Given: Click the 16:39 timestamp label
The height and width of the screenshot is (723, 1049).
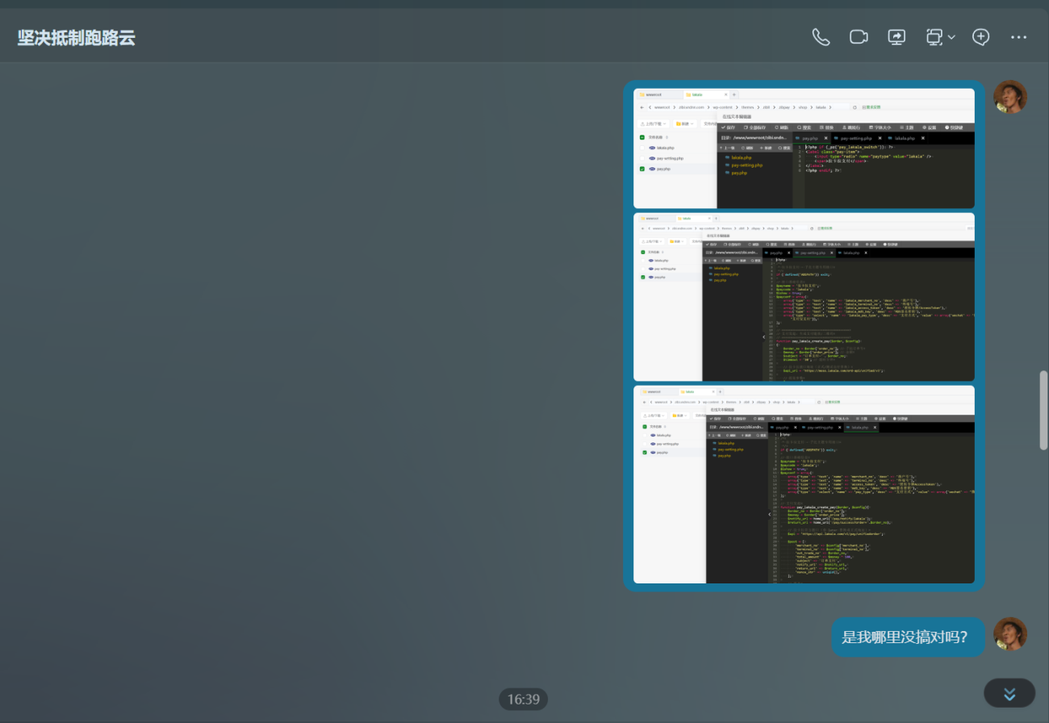Looking at the screenshot, I should [x=523, y=700].
